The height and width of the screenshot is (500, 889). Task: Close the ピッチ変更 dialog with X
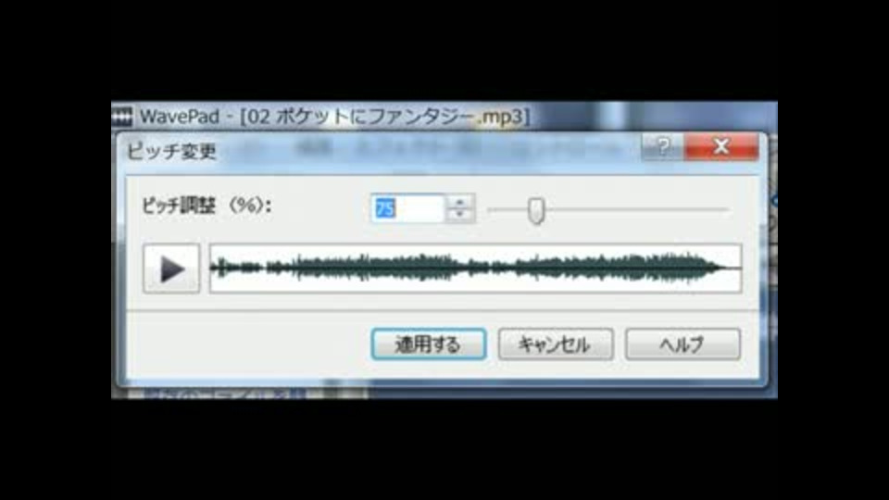[x=721, y=147]
